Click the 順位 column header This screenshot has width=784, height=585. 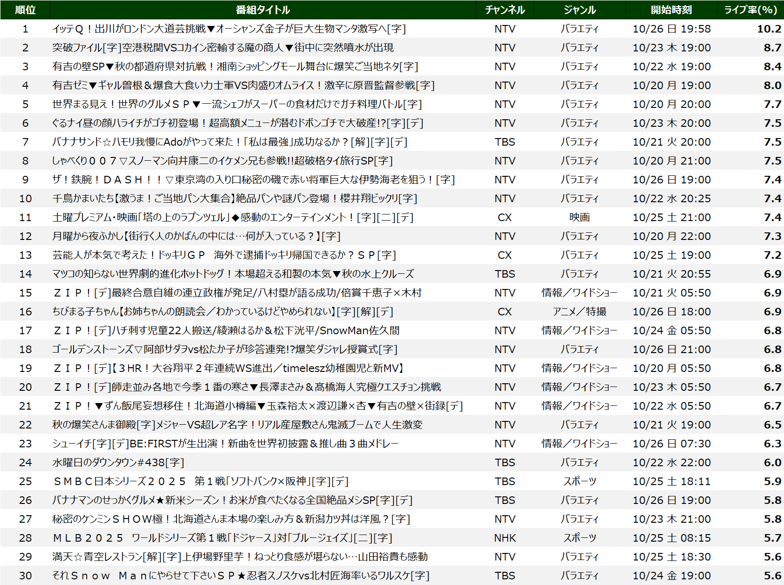[x=25, y=10]
